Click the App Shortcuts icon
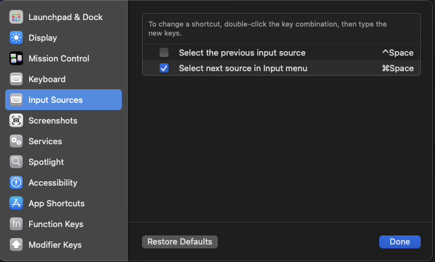This screenshot has height=262, width=435. [x=16, y=203]
